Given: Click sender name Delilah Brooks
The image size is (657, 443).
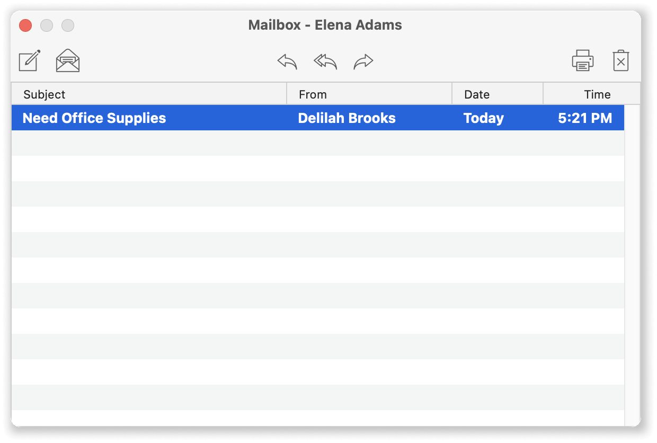Looking at the screenshot, I should (347, 118).
